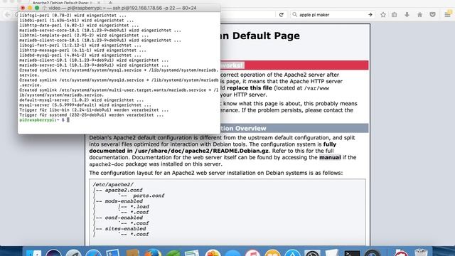Click 'apache2.conf' in the config tree

[124, 190]
